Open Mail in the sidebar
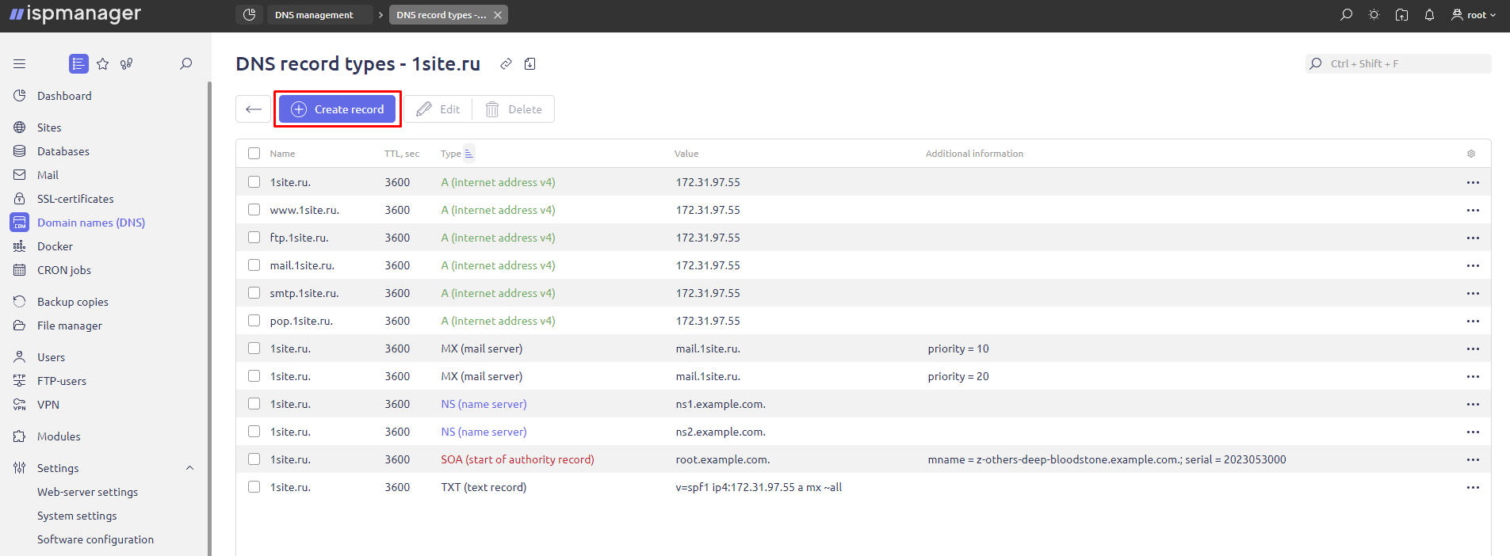 click(x=48, y=175)
